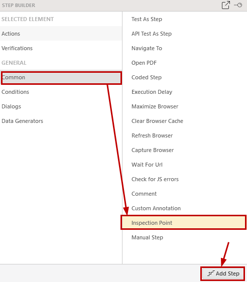Select the Navigate To step

click(x=185, y=48)
